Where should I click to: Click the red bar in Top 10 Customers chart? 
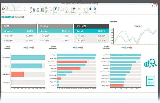point(117,85)
